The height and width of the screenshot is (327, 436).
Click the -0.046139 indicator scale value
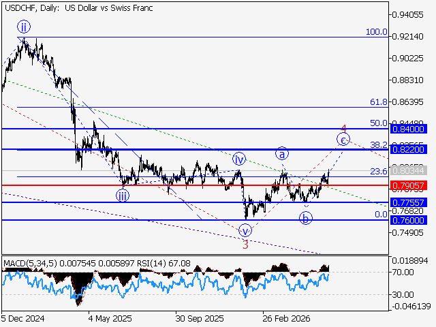tap(411, 307)
